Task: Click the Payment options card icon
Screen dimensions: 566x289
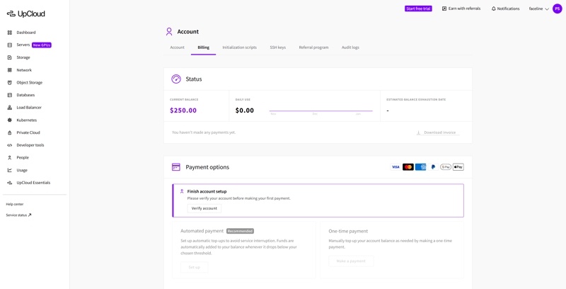Action: click(175, 167)
